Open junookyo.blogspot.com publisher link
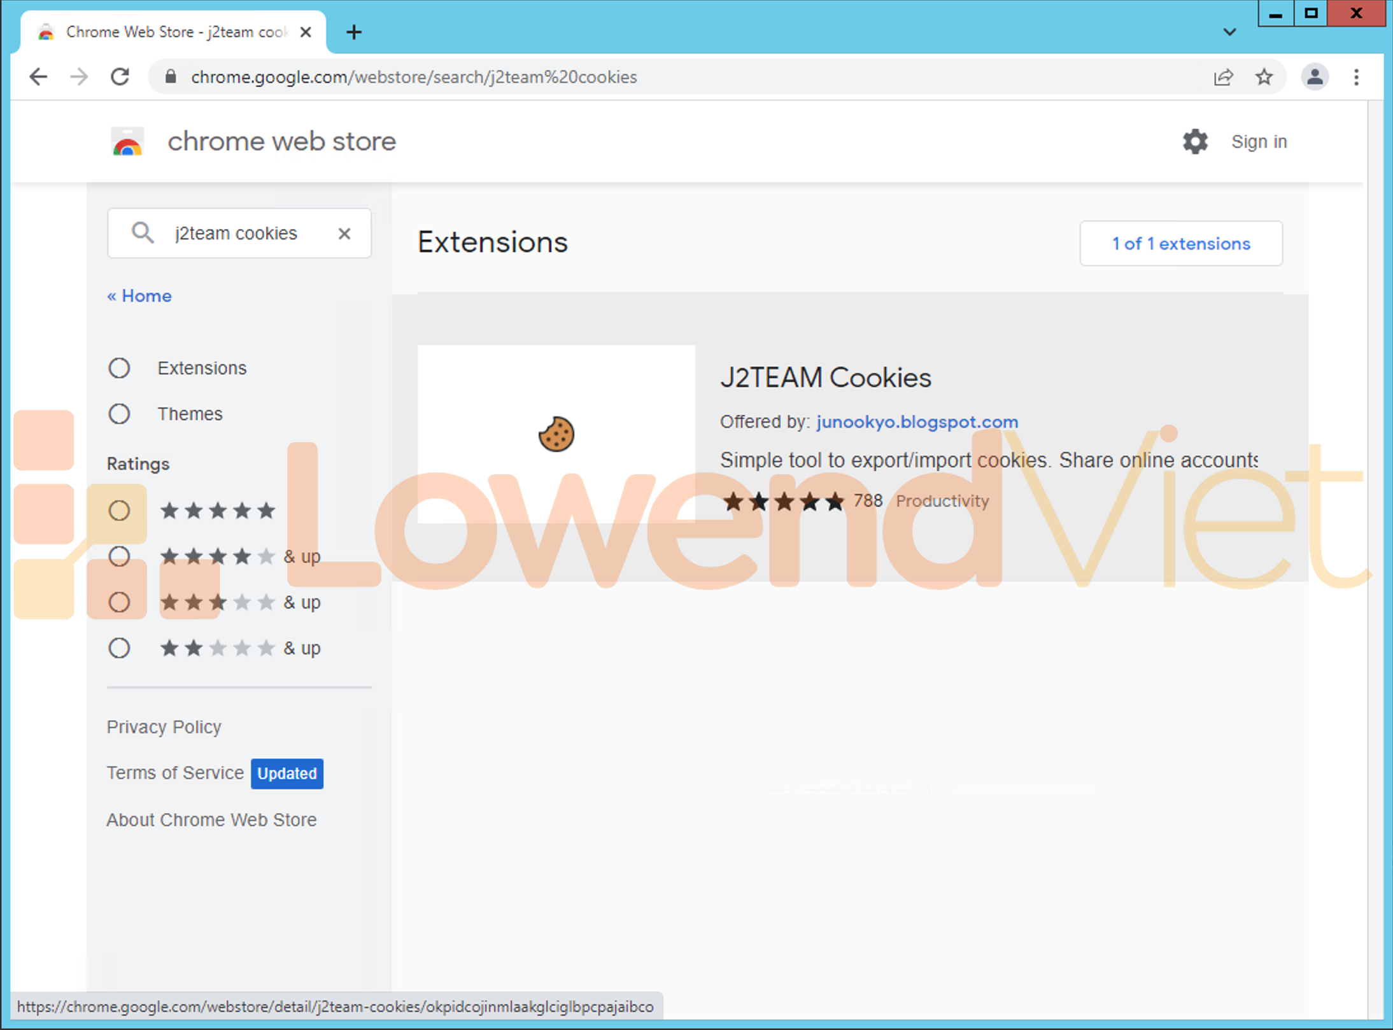The image size is (1393, 1030). point(917,421)
